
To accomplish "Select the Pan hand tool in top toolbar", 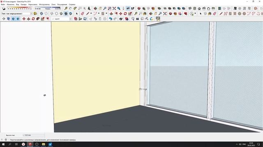I will 100,8.
